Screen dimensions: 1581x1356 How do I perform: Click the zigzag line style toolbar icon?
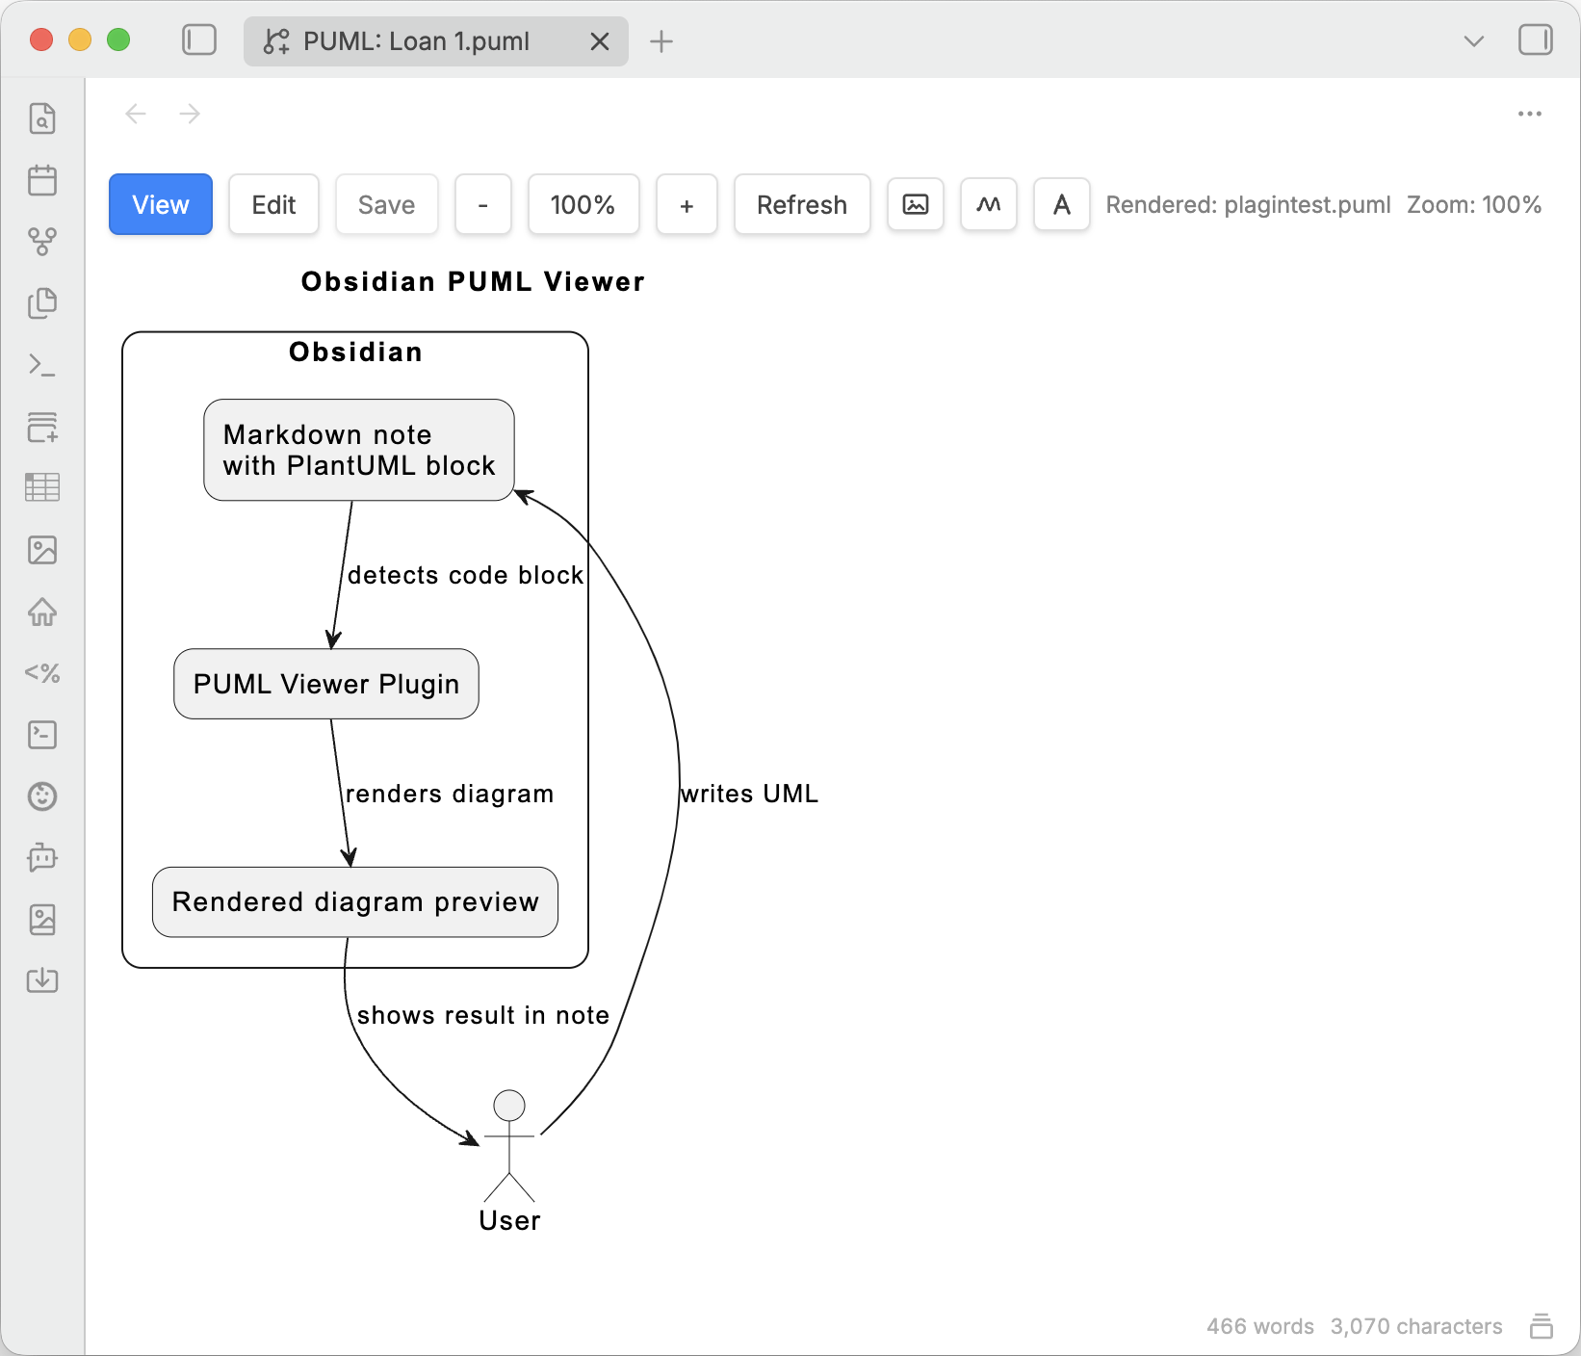tap(989, 204)
